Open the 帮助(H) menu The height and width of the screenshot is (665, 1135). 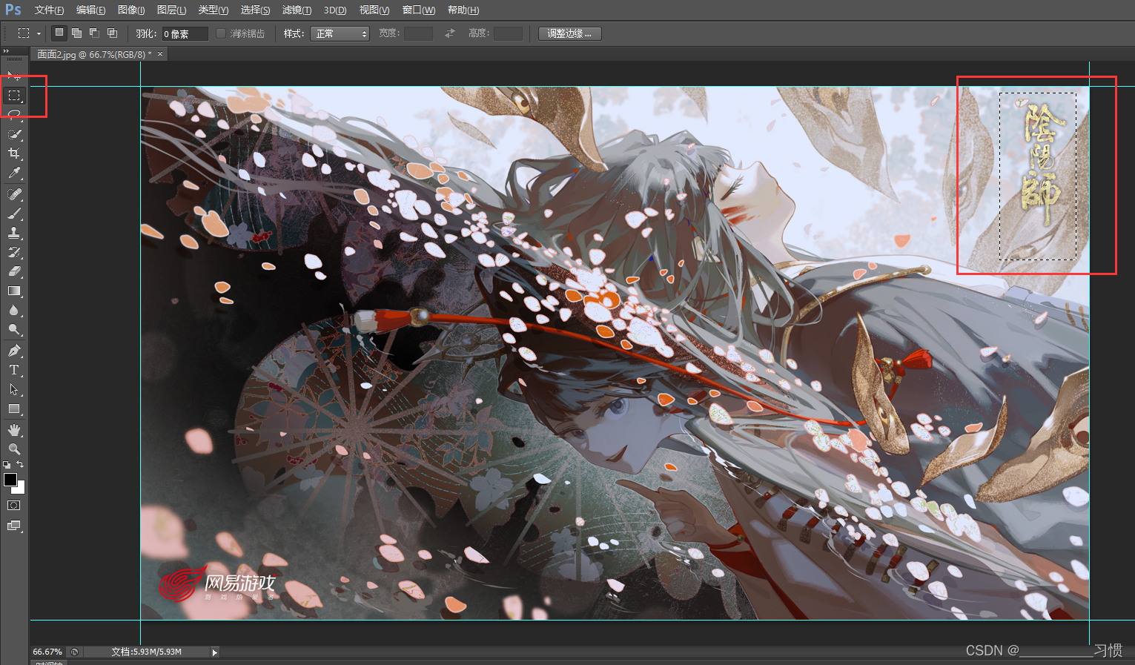[x=463, y=10]
